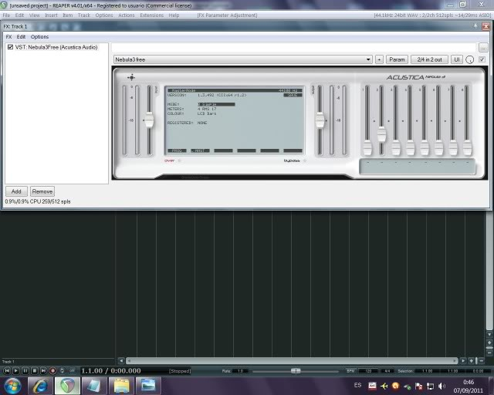
Task: Click Nebula parameter fader 2 handle
Action: 381,134
